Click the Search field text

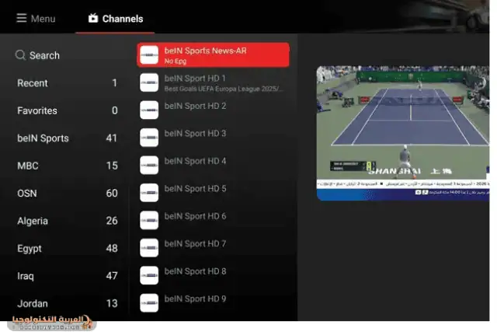click(44, 55)
